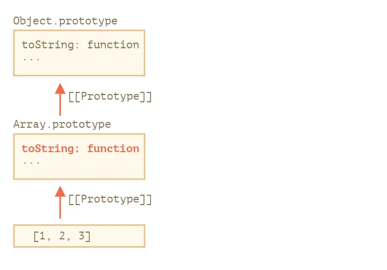Click the red arrow pointing to Array.prototype
387x270 pixels.
(60, 203)
